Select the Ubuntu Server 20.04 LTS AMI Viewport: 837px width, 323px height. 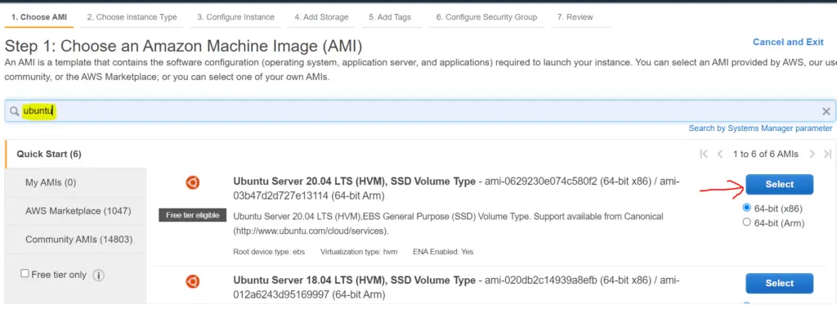779,184
